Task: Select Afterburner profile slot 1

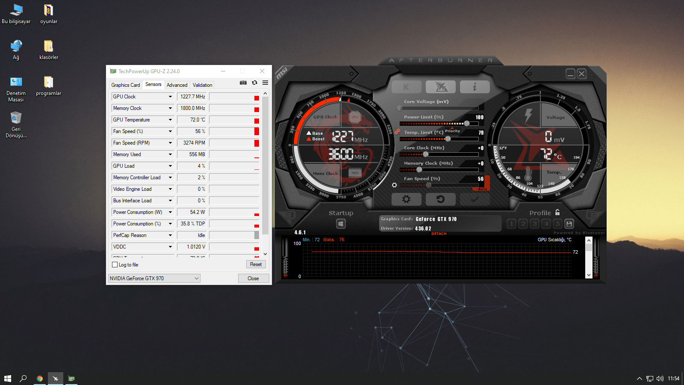Action: pos(512,224)
